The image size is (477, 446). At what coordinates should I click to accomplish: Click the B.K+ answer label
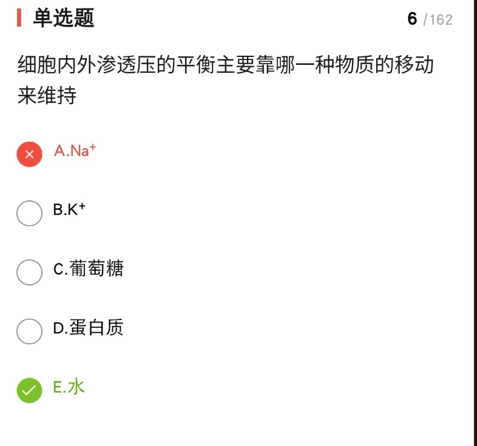click(69, 210)
